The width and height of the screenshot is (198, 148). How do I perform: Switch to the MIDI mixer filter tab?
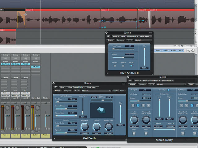181,51
